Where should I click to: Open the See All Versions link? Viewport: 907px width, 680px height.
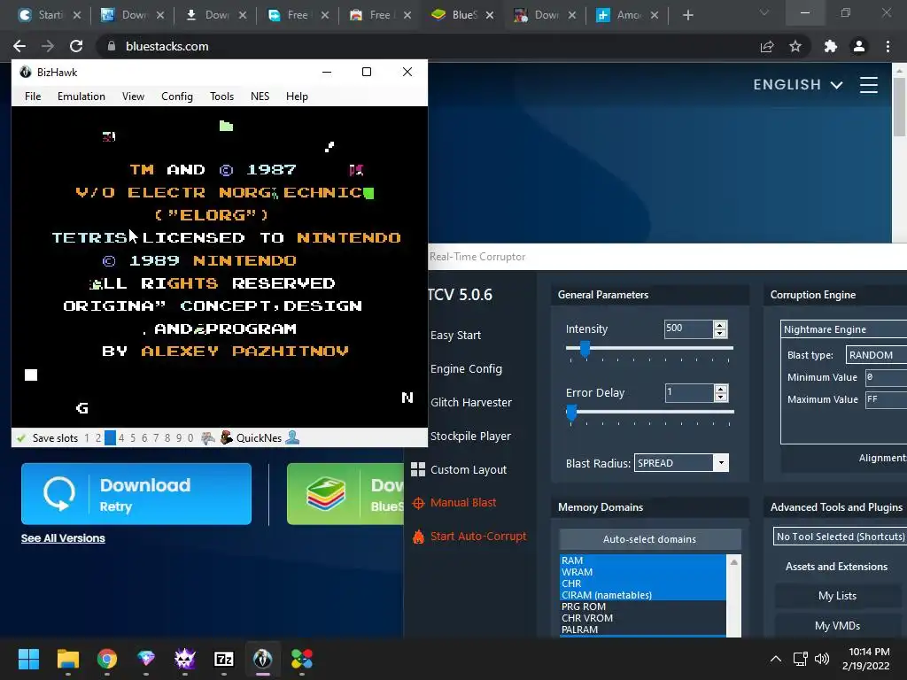[63, 538]
